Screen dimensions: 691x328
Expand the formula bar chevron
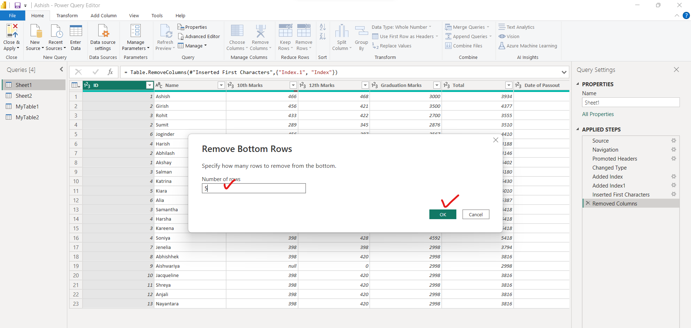(x=564, y=72)
